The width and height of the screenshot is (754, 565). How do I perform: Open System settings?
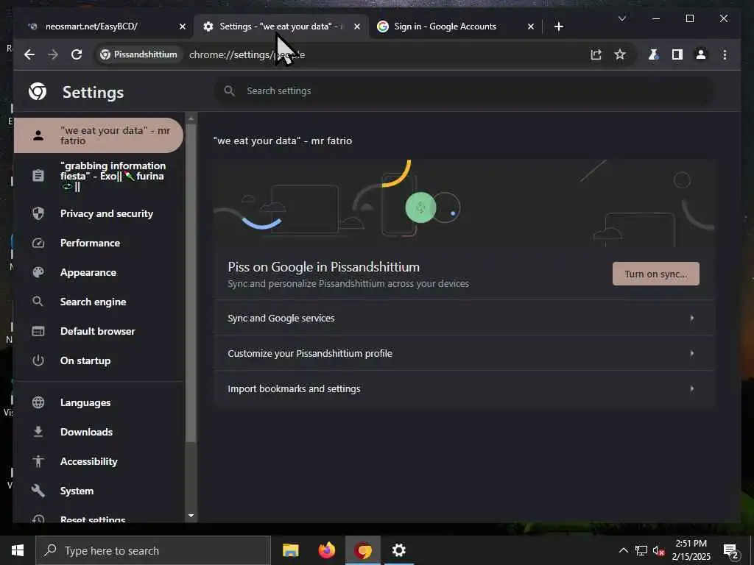click(99, 491)
